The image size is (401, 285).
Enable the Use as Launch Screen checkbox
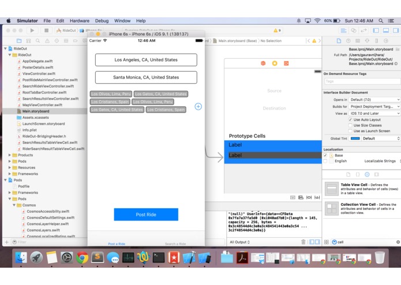(x=350, y=131)
